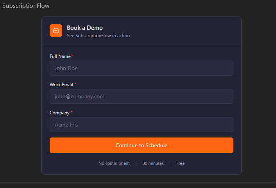Click the Full Name input field
Image resolution: width=276 pixels, height=188 pixels.
point(141,68)
